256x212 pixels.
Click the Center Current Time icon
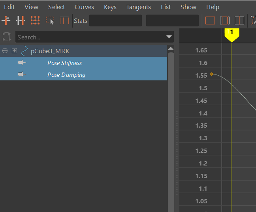pyautogui.click(x=239, y=20)
